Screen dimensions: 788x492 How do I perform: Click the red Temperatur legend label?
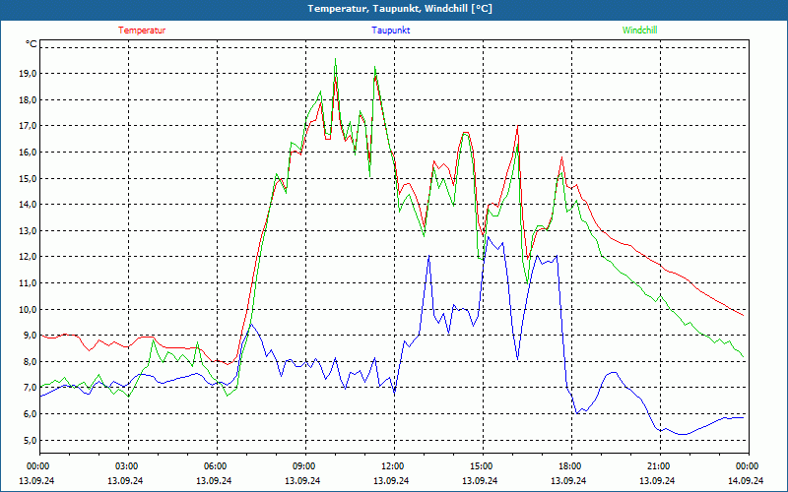pyautogui.click(x=142, y=31)
